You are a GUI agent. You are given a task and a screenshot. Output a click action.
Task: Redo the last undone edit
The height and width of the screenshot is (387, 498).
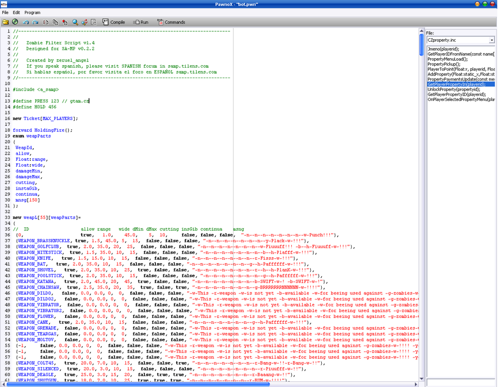tap(35, 22)
